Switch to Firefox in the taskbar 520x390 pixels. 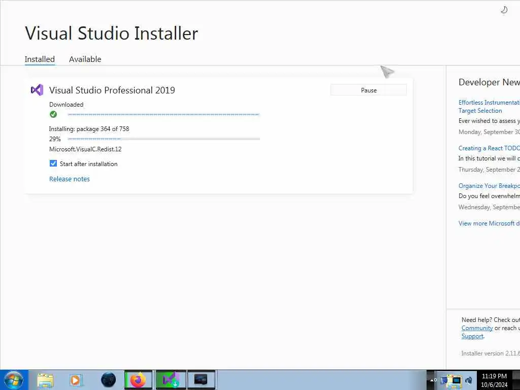pyautogui.click(x=138, y=380)
